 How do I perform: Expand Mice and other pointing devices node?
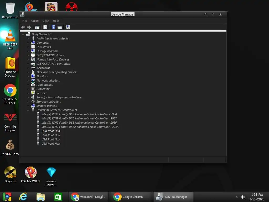pos(28,72)
